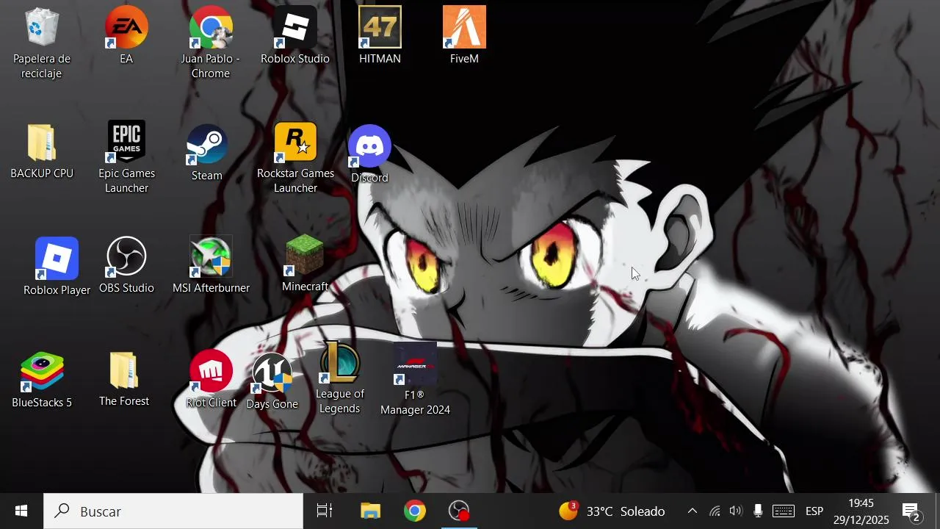Screen dimensions: 940x529
Task: Change the ESP input language
Action: click(814, 511)
